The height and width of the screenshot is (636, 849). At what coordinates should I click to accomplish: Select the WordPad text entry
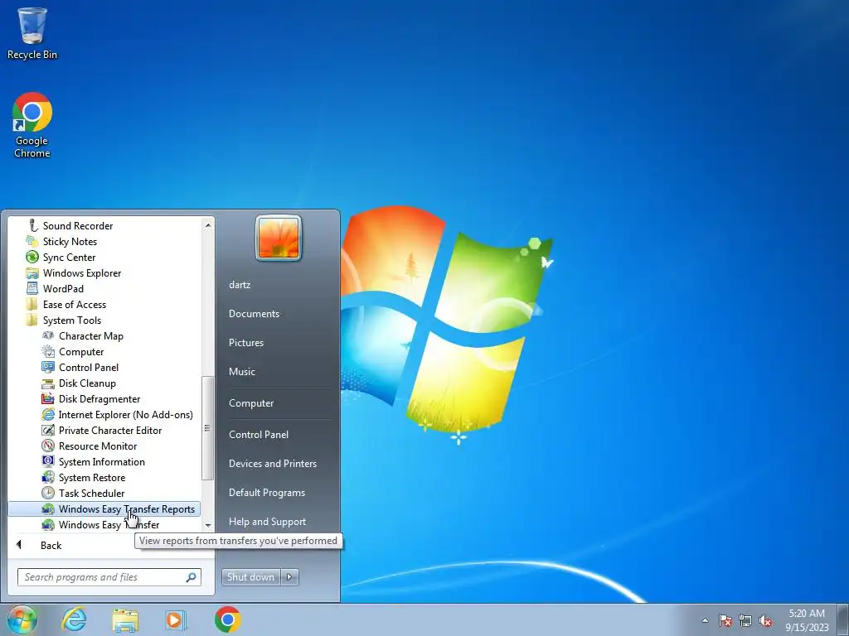coord(63,288)
